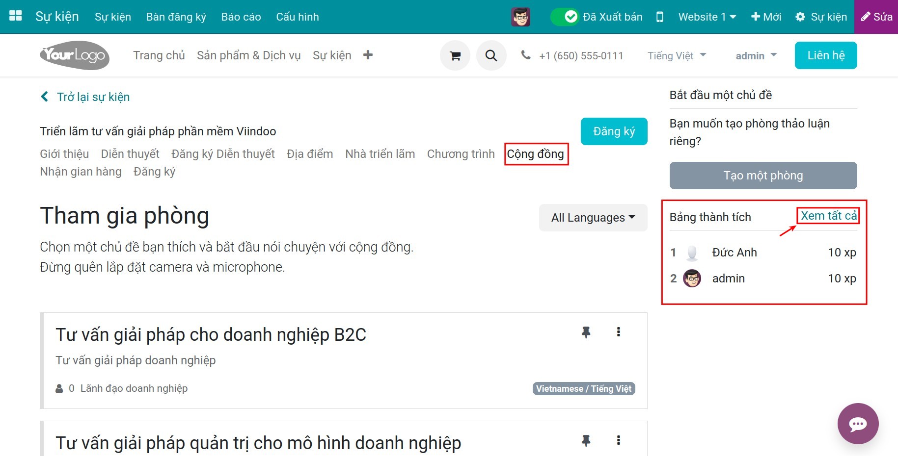This screenshot has height=456, width=898.
Task: Switch to Giới thiệu tab
Action: [64, 154]
